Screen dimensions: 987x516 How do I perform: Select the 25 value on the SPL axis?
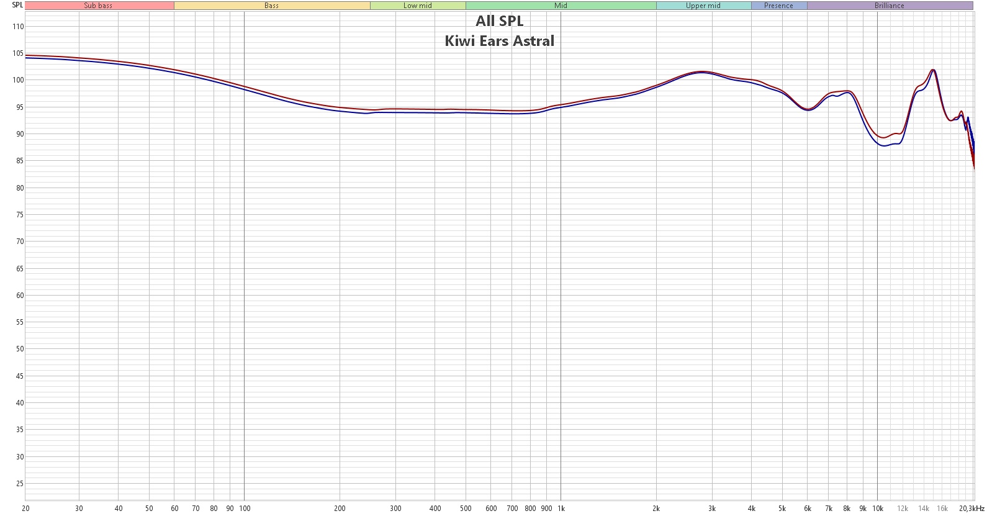(20, 484)
